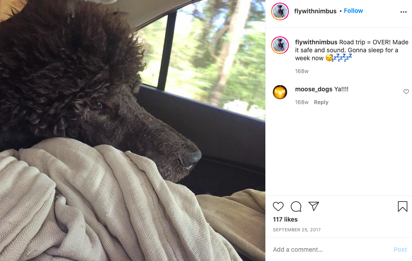Follow the flywithnimbus account

pyautogui.click(x=353, y=11)
